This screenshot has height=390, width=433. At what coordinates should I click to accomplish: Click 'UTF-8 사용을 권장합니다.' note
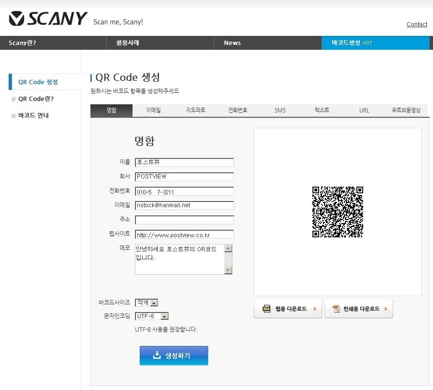click(166, 329)
